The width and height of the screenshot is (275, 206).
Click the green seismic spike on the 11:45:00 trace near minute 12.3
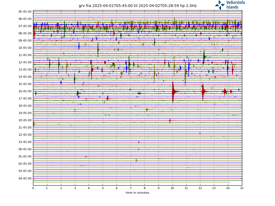pos(204,57)
